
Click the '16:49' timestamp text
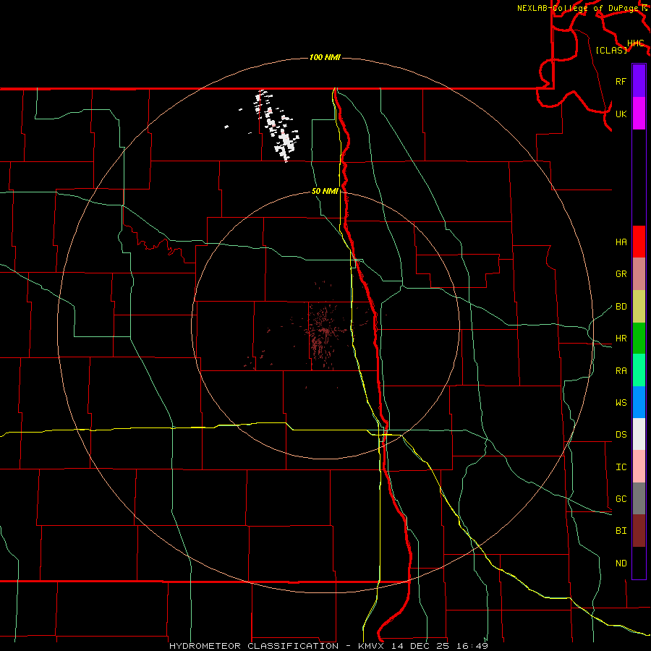[472, 646]
